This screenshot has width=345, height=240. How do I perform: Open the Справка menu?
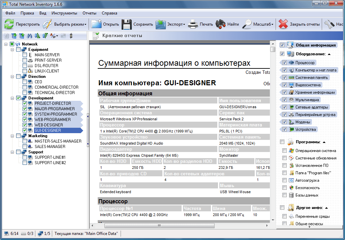tap(109, 13)
